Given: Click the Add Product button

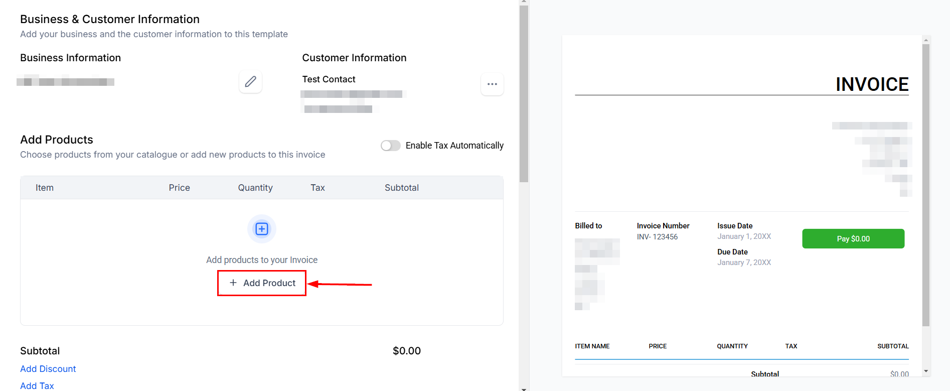Looking at the screenshot, I should [x=262, y=283].
